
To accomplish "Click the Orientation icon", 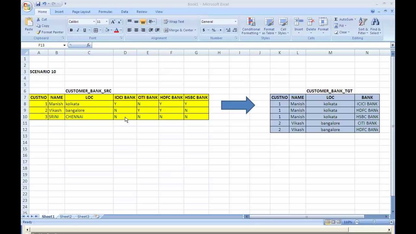I will [151, 22].
